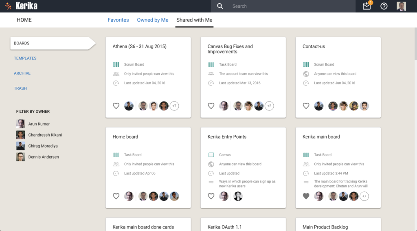Click account team icon on Canvas Bug Fixes
This screenshot has width=417, height=231.
point(211,74)
